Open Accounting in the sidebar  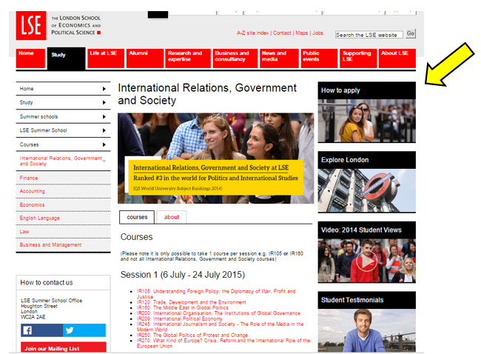click(33, 191)
